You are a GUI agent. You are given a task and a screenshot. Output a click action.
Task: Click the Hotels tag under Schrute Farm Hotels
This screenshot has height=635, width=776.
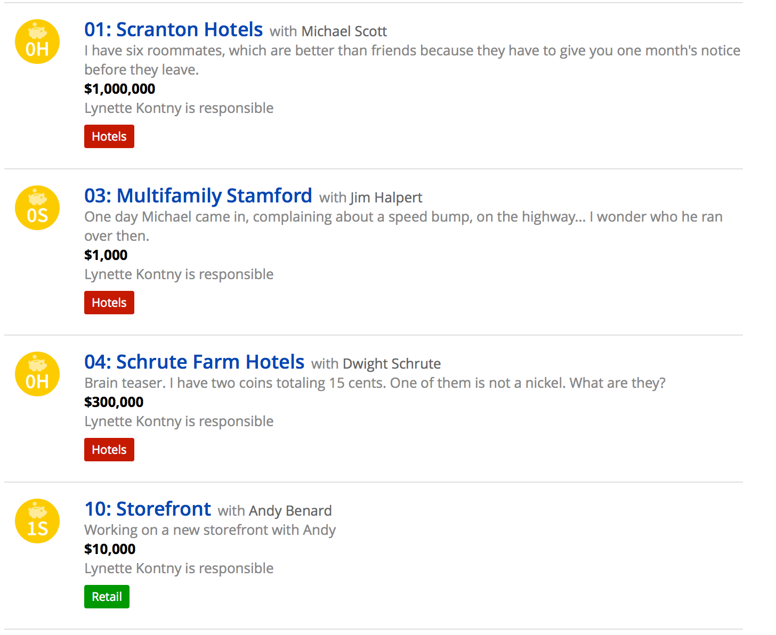click(109, 450)
